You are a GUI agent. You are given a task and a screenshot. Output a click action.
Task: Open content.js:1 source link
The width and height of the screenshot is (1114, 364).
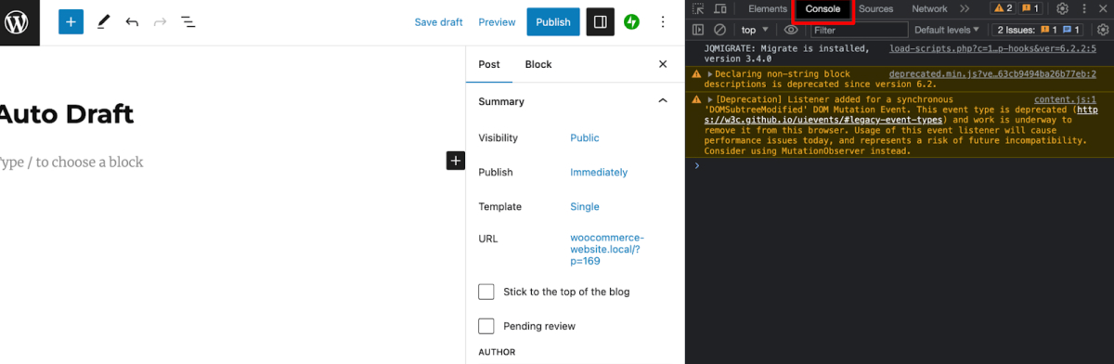1065,98
